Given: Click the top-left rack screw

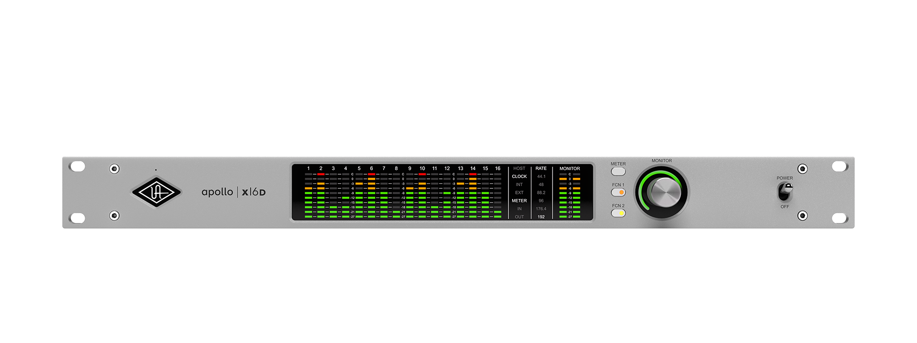Looking at the screenshot, I should coord(115,169).
